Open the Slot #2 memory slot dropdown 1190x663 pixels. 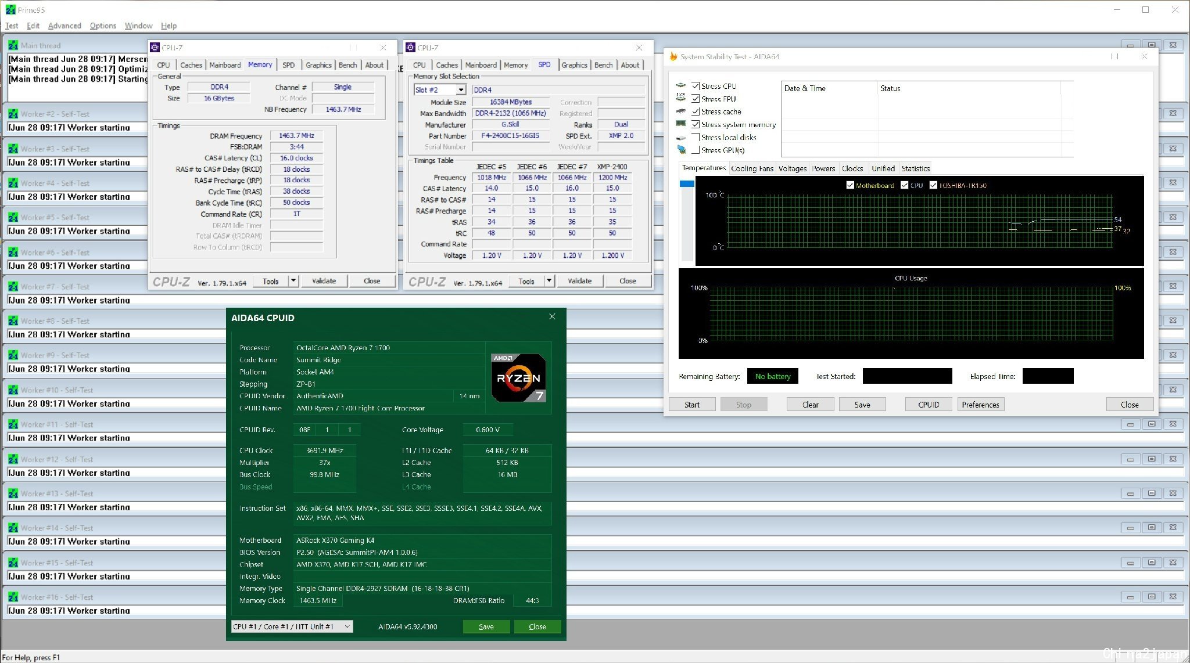tap(461, 90)
